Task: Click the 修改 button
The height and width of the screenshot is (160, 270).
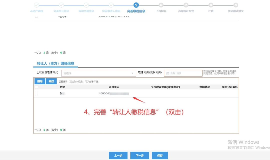Action: [51, 81]
